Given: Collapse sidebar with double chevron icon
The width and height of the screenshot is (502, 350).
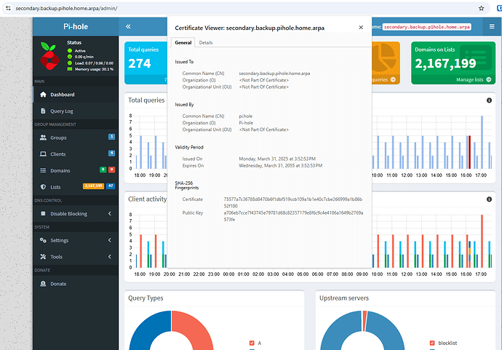Looking at the screenshot, I should (x=128, y=27).
